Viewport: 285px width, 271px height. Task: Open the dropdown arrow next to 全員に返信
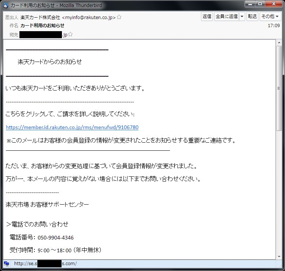[x=242, y=17]
